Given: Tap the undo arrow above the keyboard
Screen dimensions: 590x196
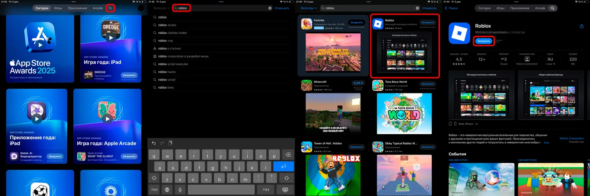Looking at the screenshot, I should pyautogui.click(x=154, y=143).
